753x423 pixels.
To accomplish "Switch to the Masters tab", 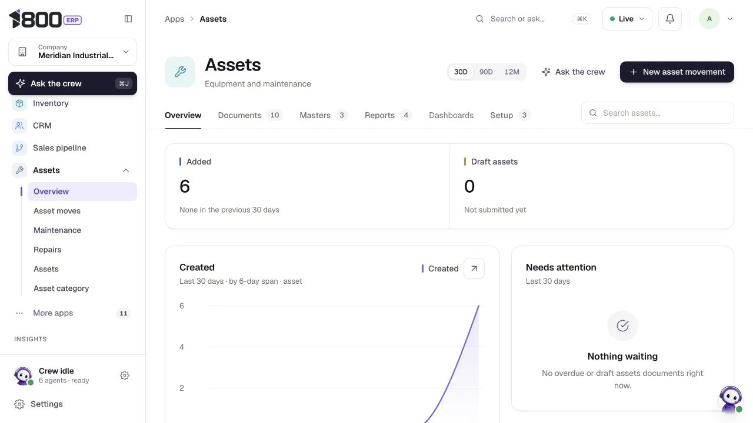I will pyautogui.click(x=324, y=115).
